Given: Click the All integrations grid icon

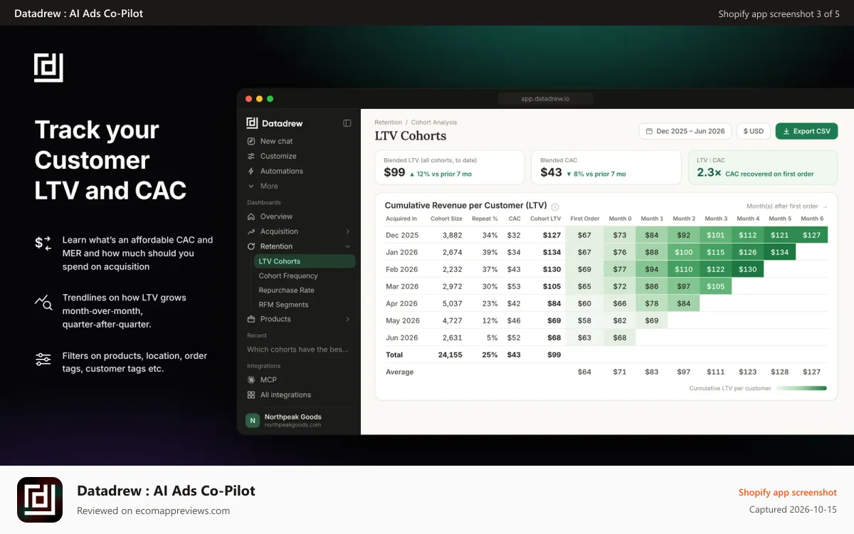Looking at the screenshot, I should click(x=251, y=394).
